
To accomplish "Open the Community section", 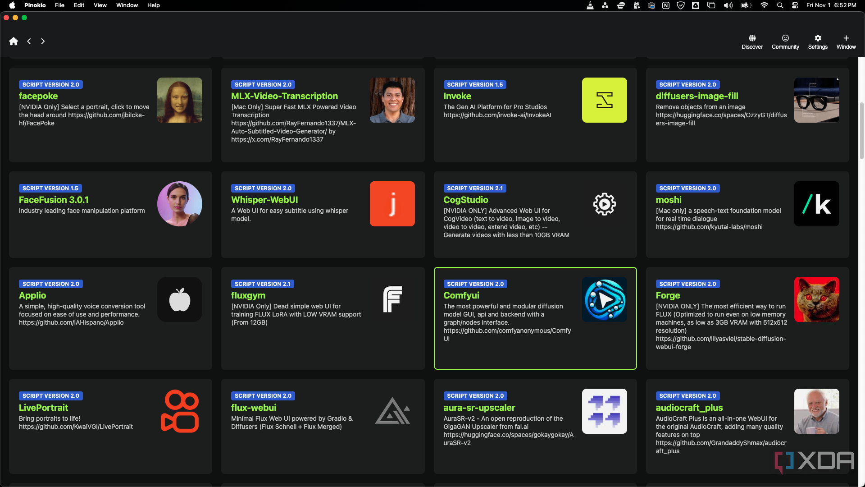I will [785, 41].
